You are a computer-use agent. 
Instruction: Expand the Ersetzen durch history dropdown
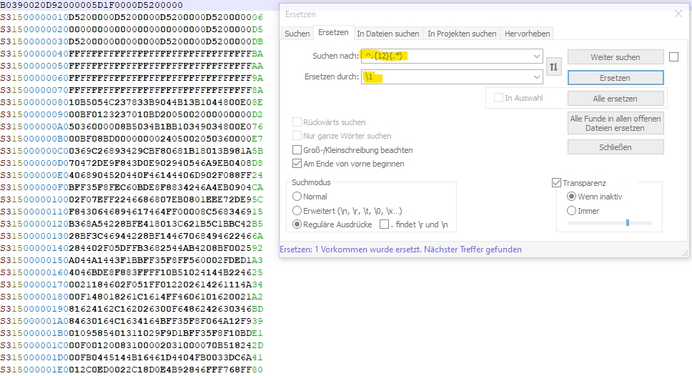(537, 77)
